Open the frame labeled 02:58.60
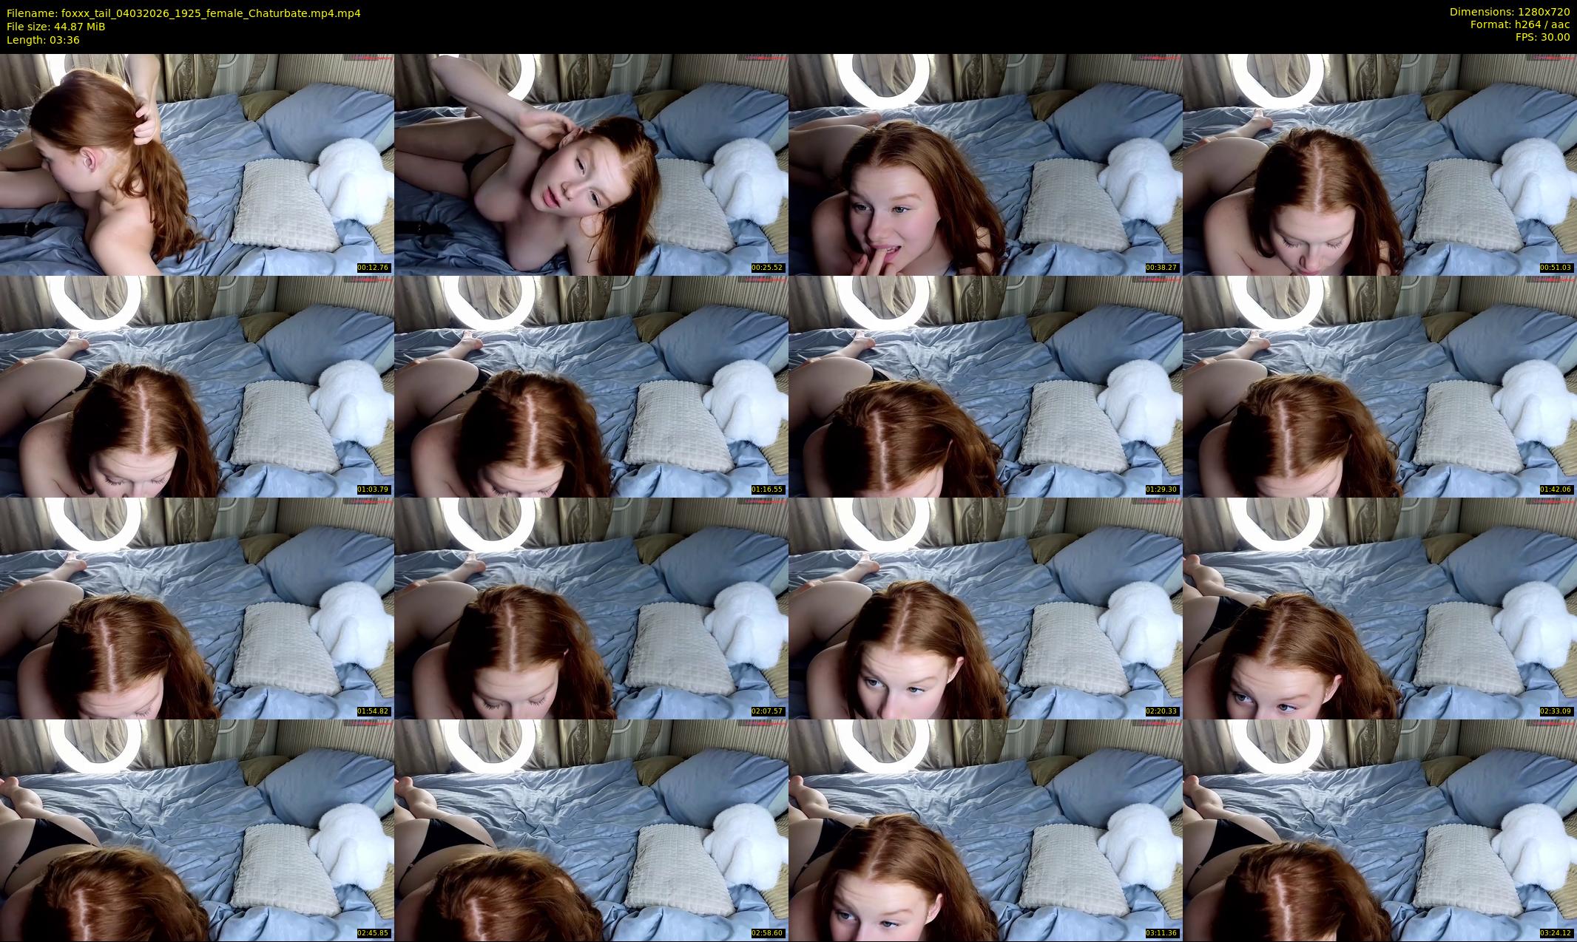 tap(591, 830)
